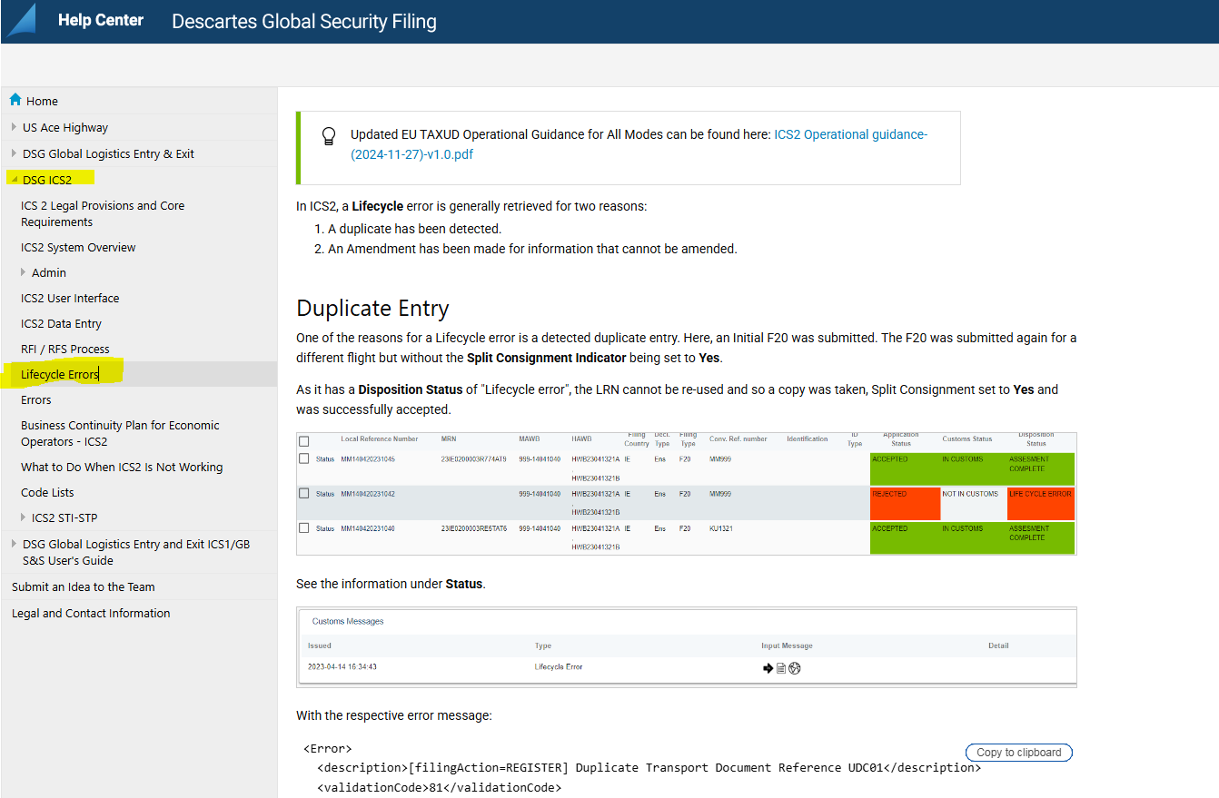Click Status link for row MM140420231040
Viewport: 1219px width, 798px height.
(x=325, y=528)
